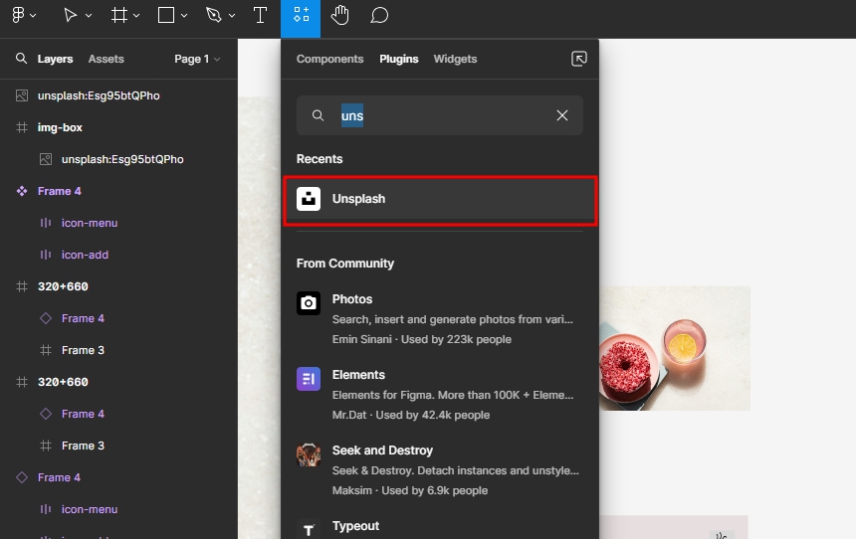Switch to the Assets tab
This screenshot has width=856, height=539.
click(x=106, y=59)
